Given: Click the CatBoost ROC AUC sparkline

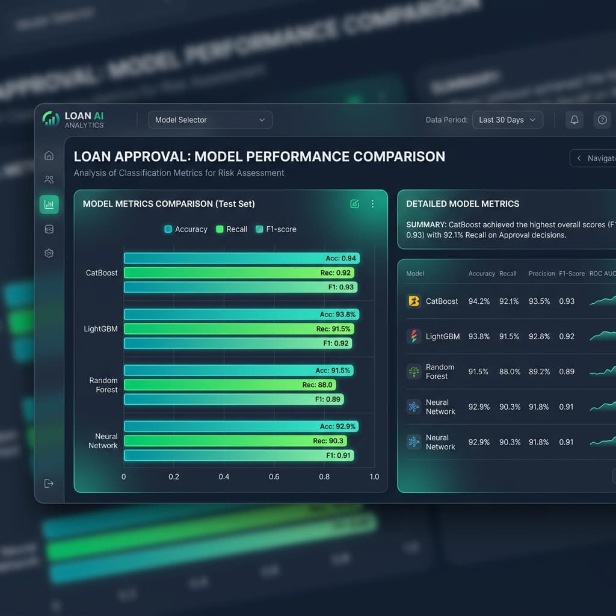Looking at the screenshot, I should (x=603, y=301).
